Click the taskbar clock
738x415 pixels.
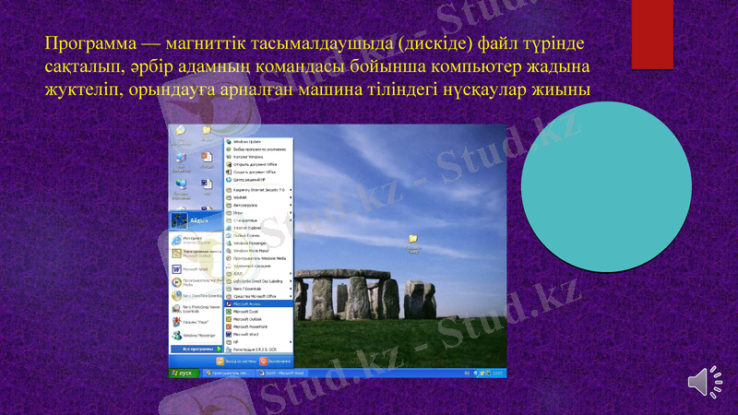pyautogui.click(x=498, y=373)
